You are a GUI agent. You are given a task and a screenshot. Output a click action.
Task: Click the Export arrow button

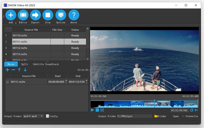[35, 15]
